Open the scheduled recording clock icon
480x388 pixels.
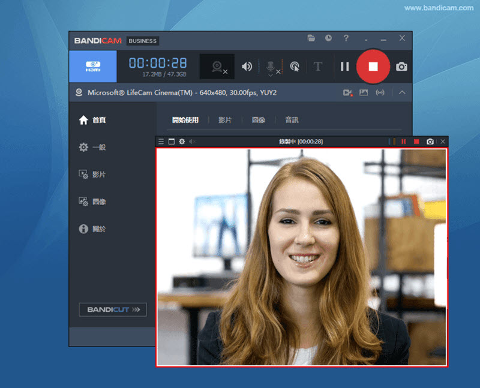click(x=328, y=38)
